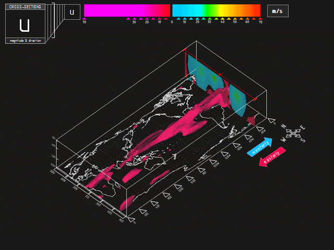The width and height of the screenshot is (334, 250).
Task: Click the 70 tick on the westerly scale
Action: click(260, 19)
